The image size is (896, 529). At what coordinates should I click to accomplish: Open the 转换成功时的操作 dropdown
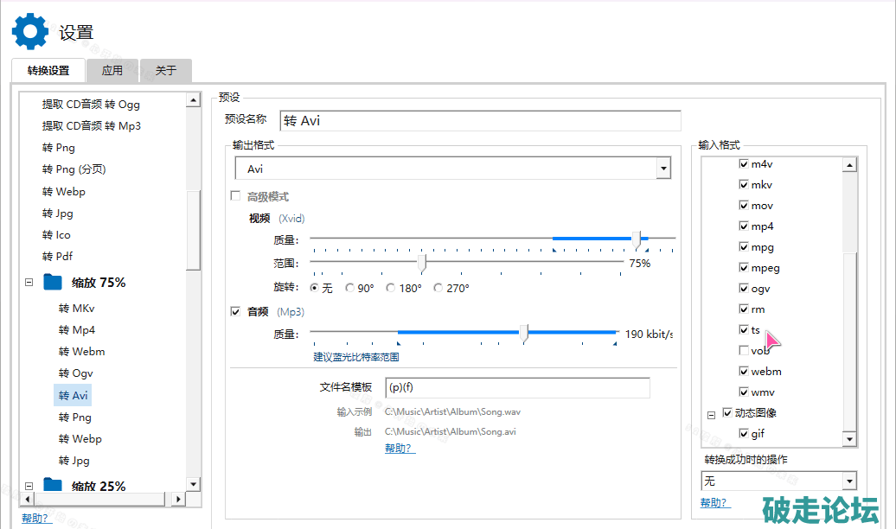click(x=848, y=481)
